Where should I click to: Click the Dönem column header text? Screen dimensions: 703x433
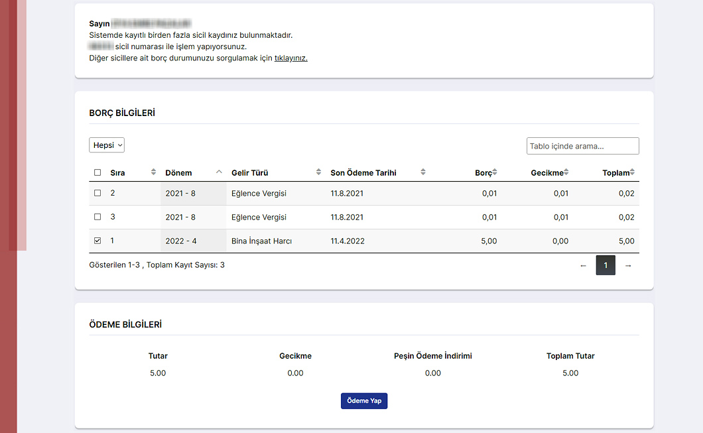point(178,172)
